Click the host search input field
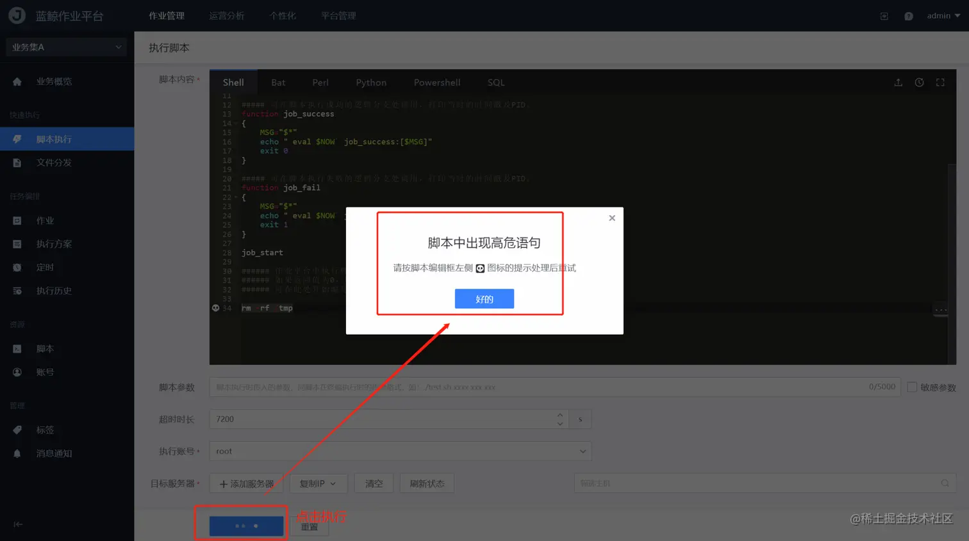969x541 pixels. 765,483
